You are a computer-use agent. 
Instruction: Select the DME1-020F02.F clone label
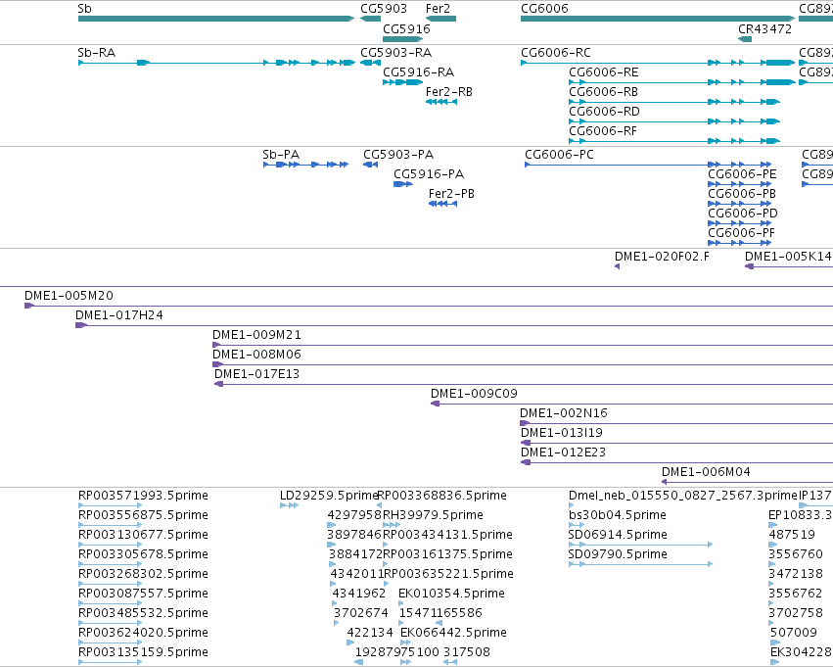[662, 257]
